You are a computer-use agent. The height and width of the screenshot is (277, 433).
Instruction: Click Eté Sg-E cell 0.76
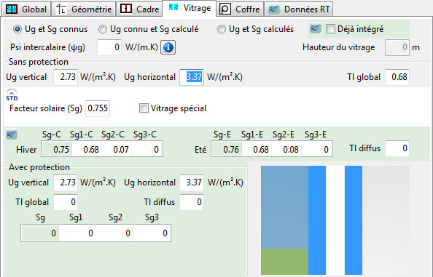(x=227, y=150)
